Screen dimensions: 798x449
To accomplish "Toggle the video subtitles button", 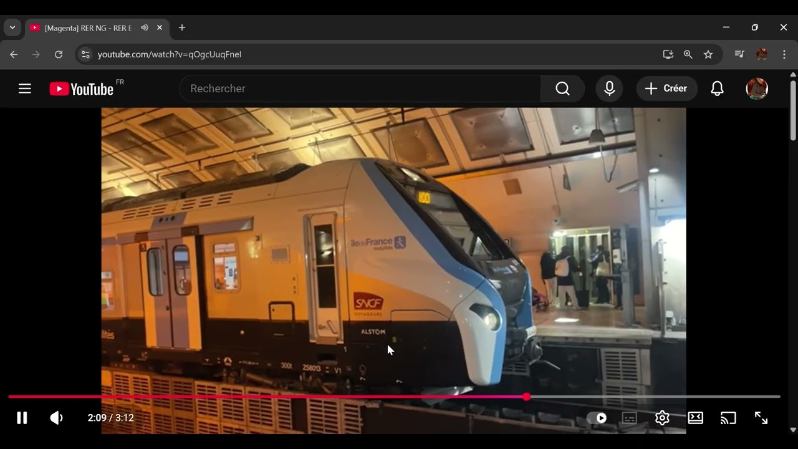I will tap(630, 418).
